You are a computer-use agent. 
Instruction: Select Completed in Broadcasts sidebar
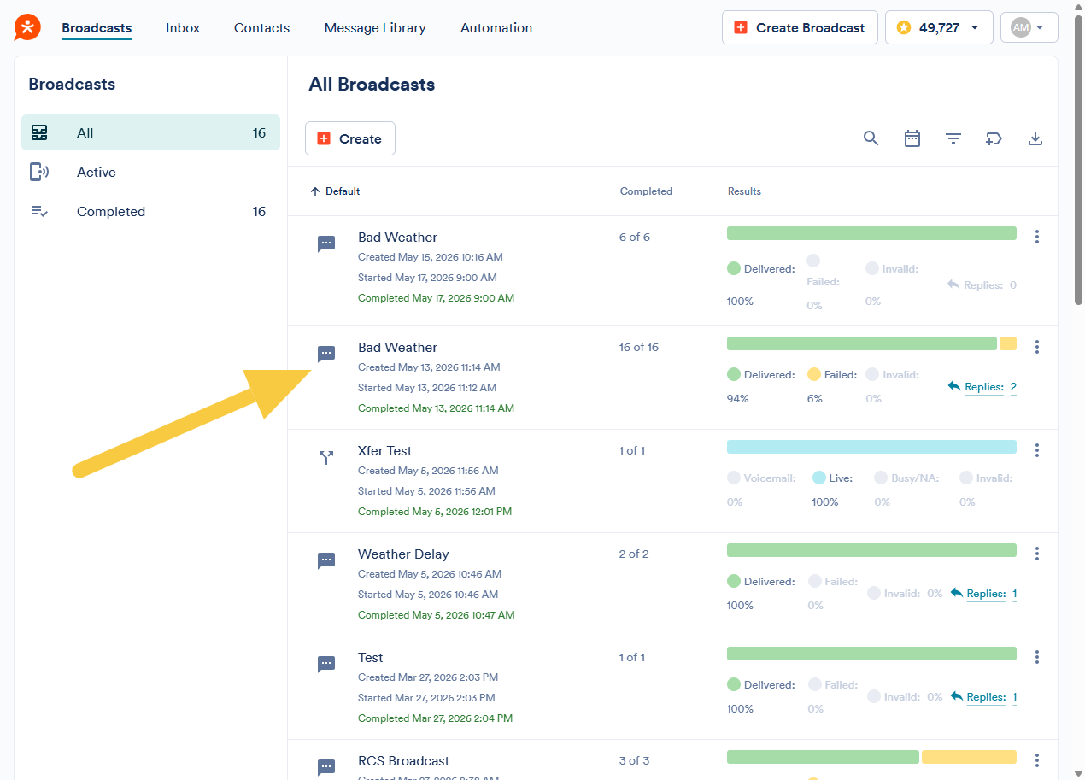pos(150,211)
